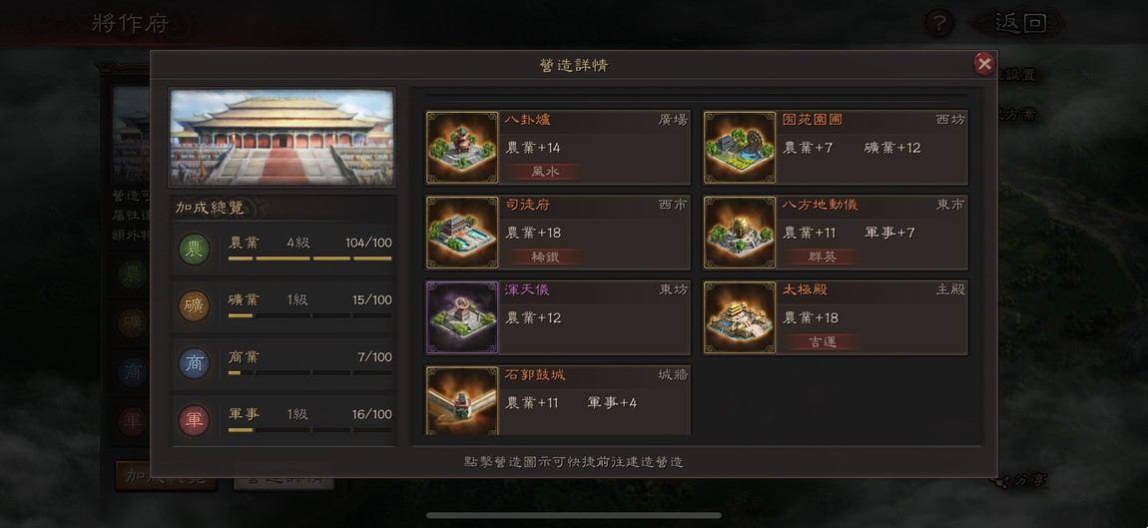Click the 風水 tag under 八卦爐
This screenshot has height=528, width=1148.
[x=545, y=172]
